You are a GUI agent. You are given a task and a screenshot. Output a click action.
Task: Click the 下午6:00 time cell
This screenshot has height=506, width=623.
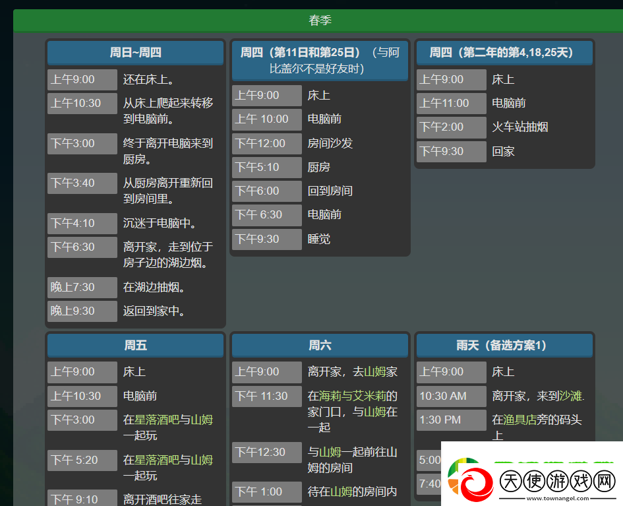pyautogui.click(x=266, y=191)
